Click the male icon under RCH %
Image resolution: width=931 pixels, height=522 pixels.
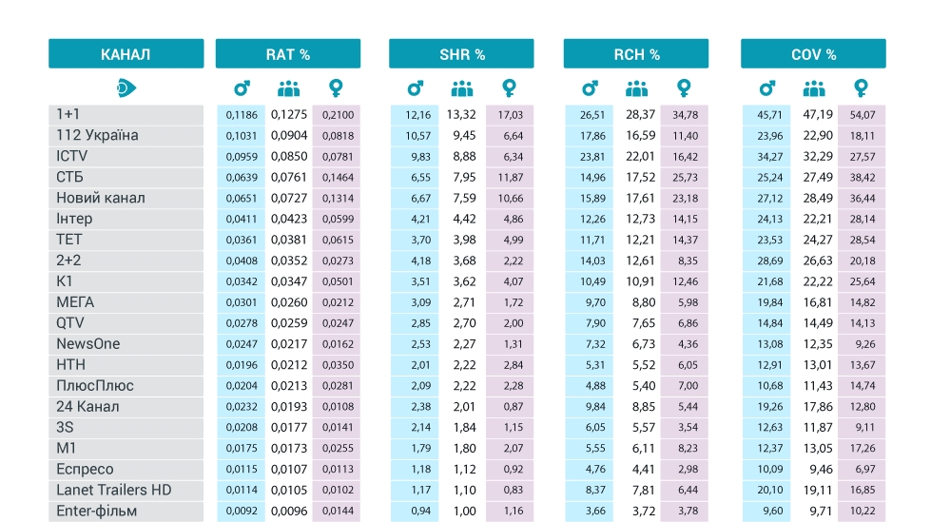coord(590,88)
